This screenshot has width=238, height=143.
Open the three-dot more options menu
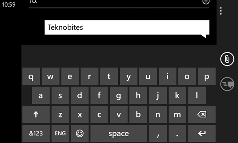click(221, 11)
